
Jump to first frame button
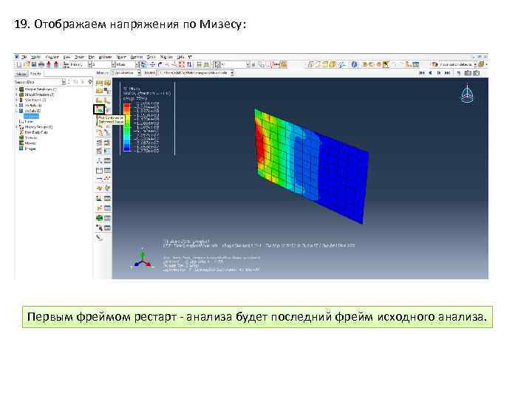pos(422,72)
